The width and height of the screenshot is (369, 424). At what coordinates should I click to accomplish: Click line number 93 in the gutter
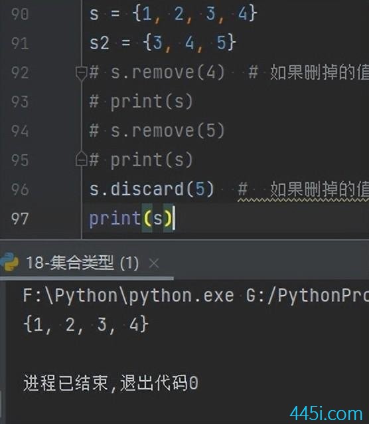[20, 102]
